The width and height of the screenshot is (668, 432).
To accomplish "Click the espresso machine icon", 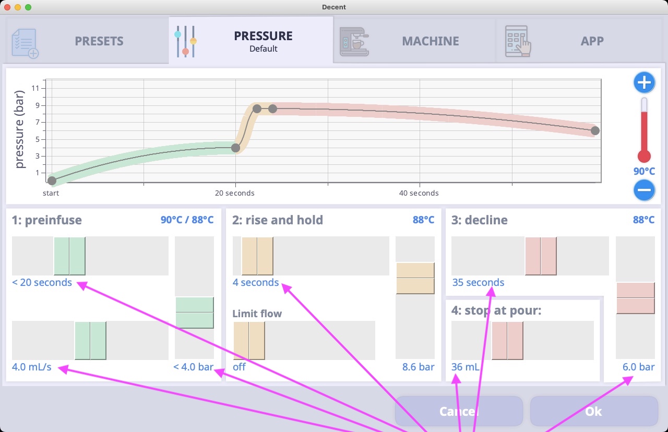I will (354, 42).
